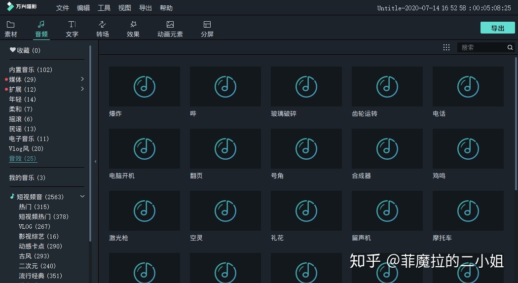Image resolution: width=518 pixels, height=283 pixels.
Task: Switch to the 转场 transitions tab
Action: [103, 29]
